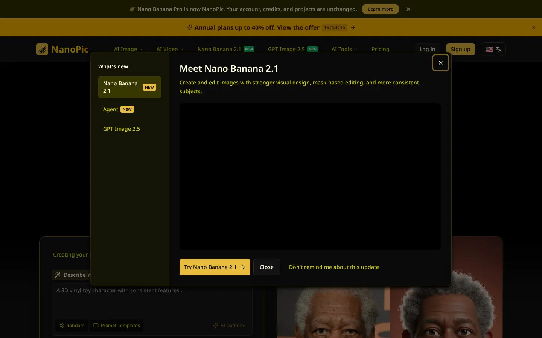Click the NanoPic banana logo icon
Screen dimensions: 542x338
[x=42, y=49]
